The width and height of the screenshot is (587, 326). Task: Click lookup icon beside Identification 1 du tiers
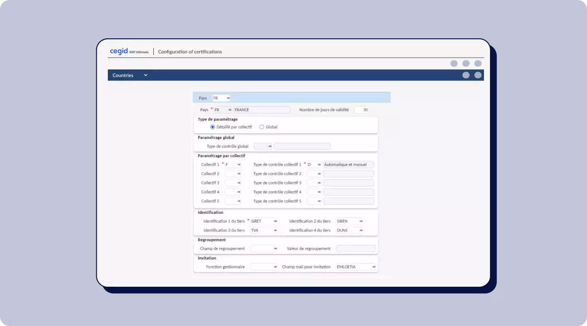pyautogui.click(x=276, y=221)
